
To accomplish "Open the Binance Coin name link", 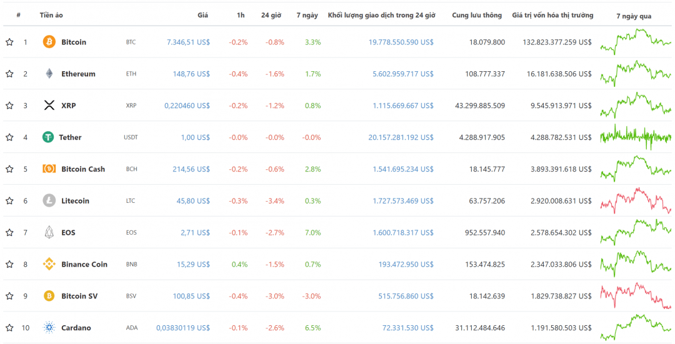I will tap(84, 265).
